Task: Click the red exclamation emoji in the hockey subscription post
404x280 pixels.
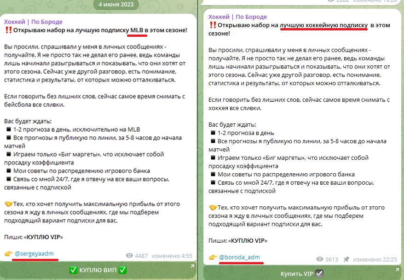Action: point(213,25)
